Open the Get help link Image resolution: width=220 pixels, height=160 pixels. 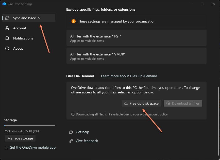click(82, 132)
